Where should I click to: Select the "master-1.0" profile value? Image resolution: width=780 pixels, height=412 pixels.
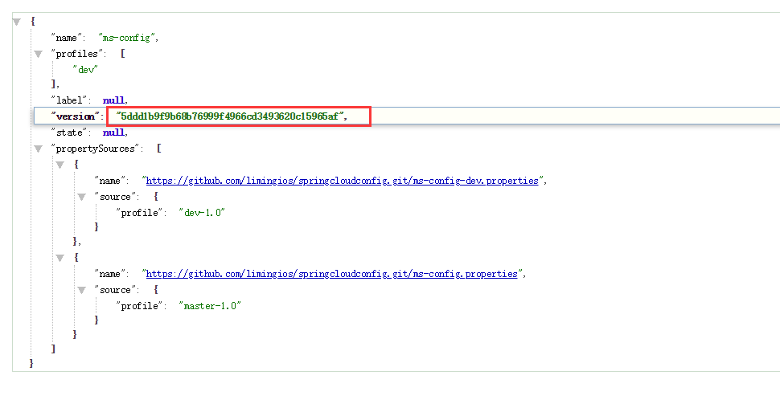point(210,306)
